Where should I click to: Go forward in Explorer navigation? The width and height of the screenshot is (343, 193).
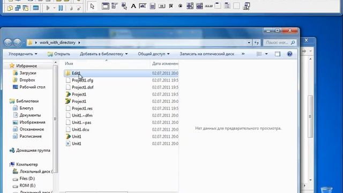tap(17, 42)
